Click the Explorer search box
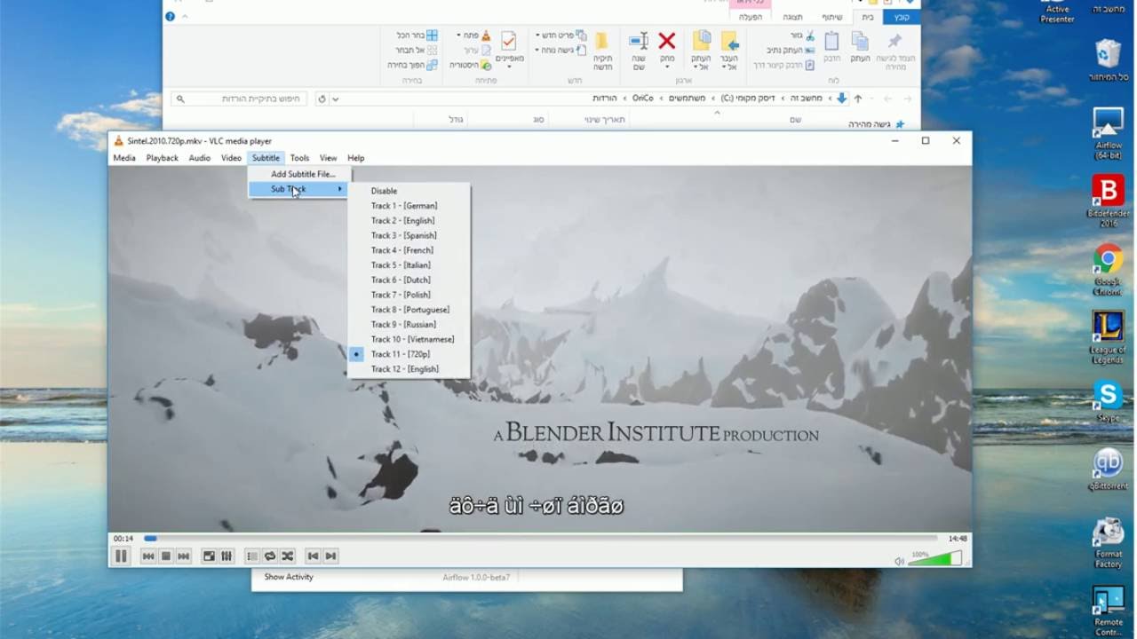The height and width of the screenshot is (639, 1137). [x=240, y=99]
